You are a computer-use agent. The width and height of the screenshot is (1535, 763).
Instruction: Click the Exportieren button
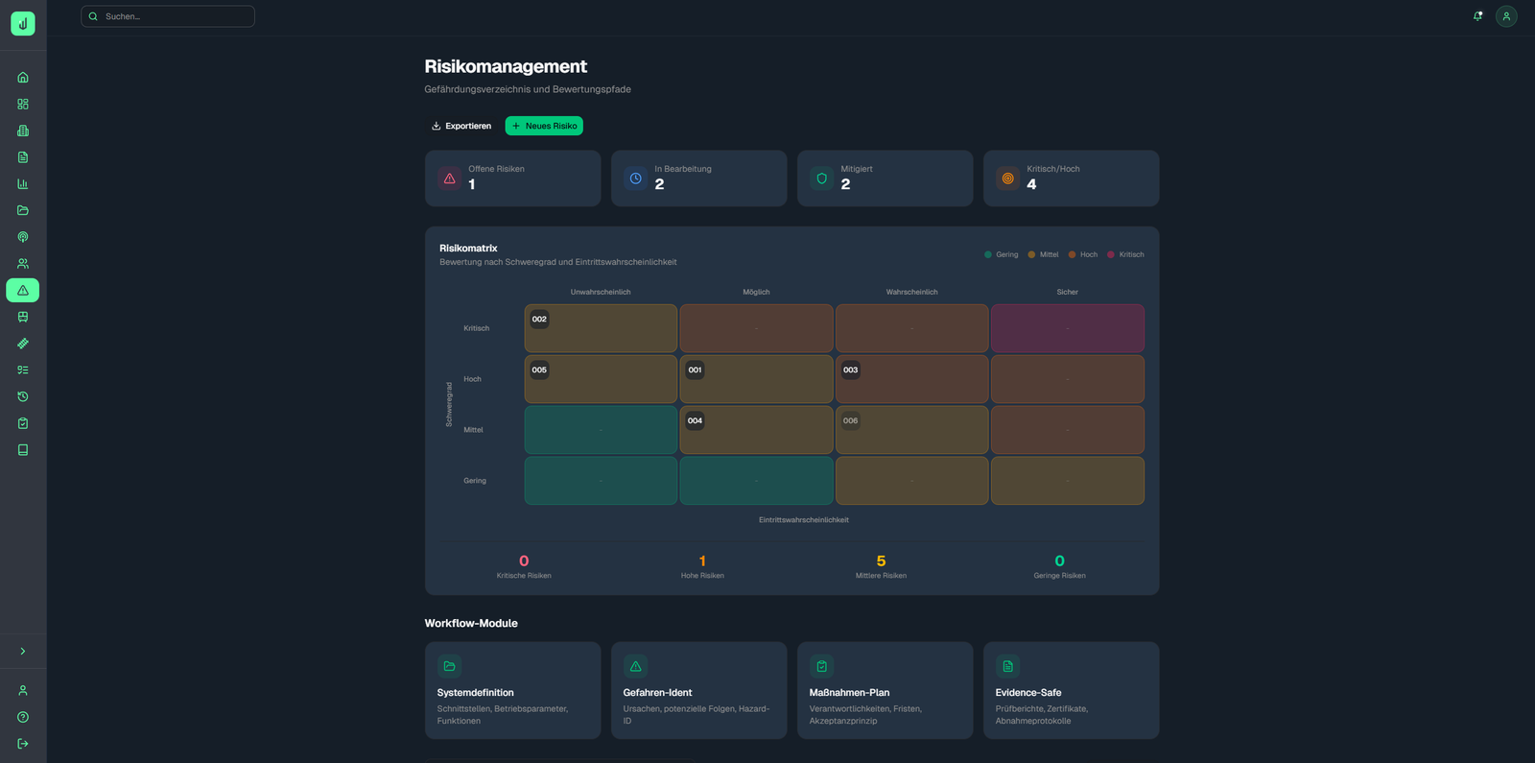click(x=461, y=126)
